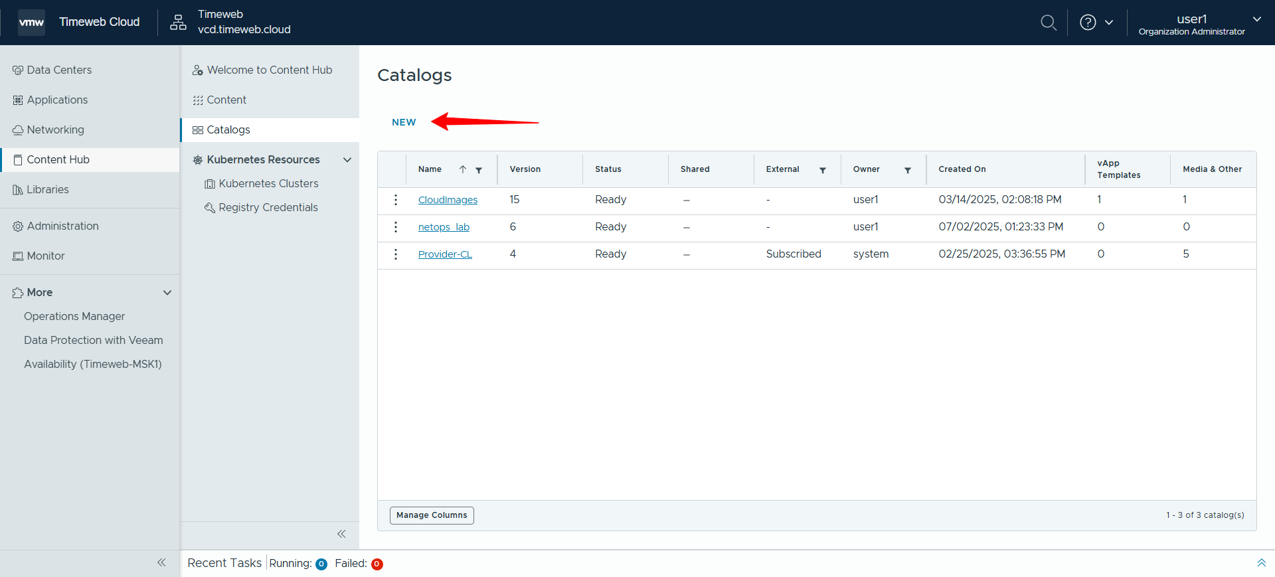Filter the Name column

(479, 170)
